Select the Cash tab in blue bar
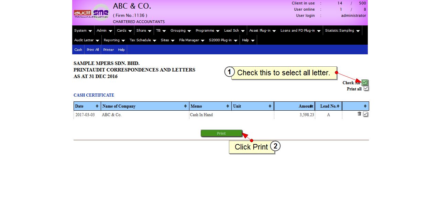Image resolution: width=440 pixels, height=199 pixels. coord(78,50)
